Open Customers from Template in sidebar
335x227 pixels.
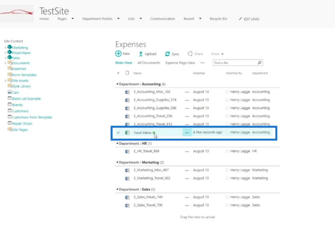tap(32, 117)
